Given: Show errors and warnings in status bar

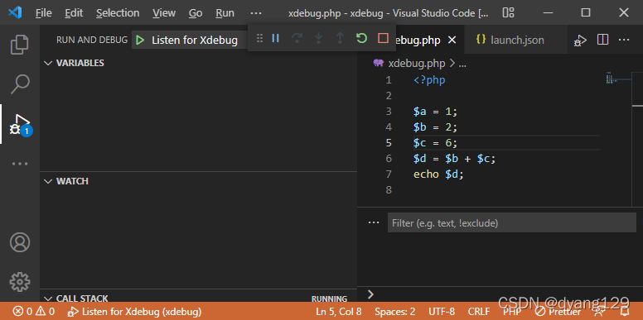Looking at the screenshot, I should [x=34, y=312].
